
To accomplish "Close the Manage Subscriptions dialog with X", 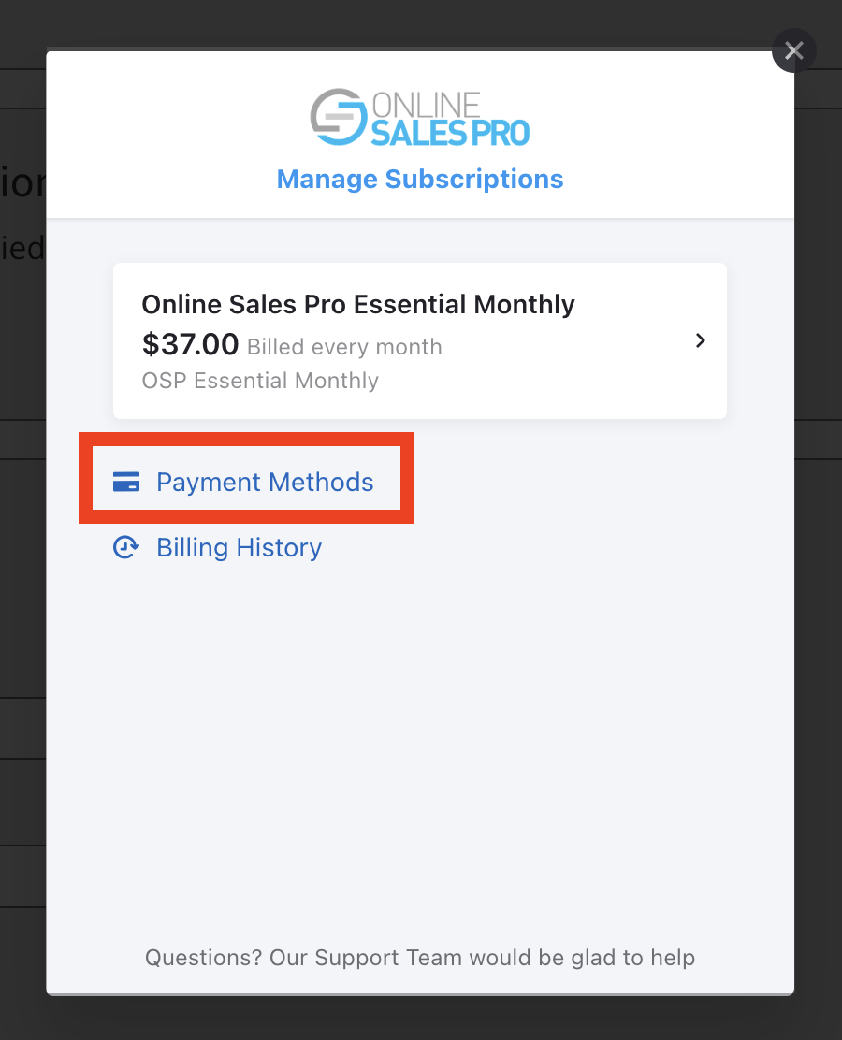I will [793, 51].
